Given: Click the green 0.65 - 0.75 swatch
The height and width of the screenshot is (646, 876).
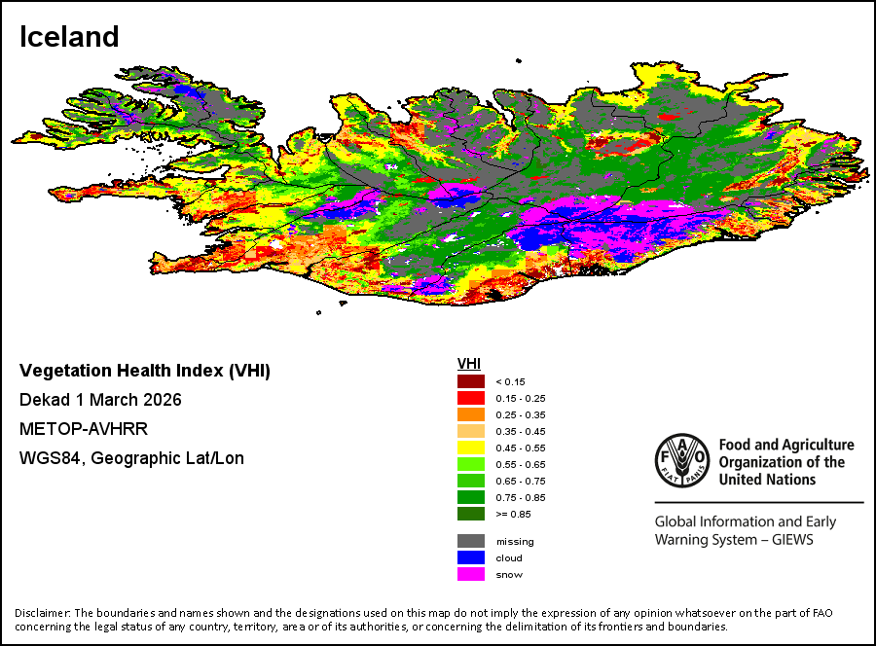Looking at the screenshot, I should click(x=471, y=481).
